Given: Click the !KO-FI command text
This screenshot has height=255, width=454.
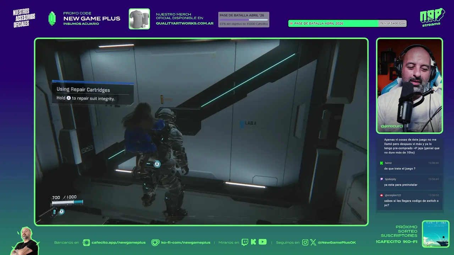Looking at the screenshot, I should coord(410,242).
